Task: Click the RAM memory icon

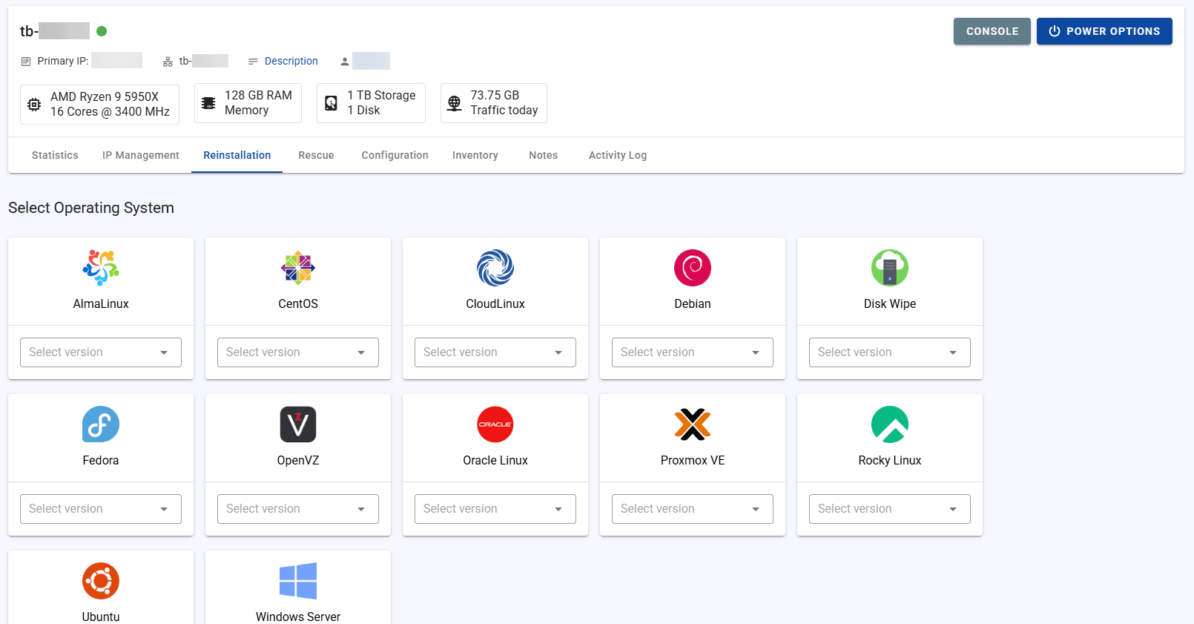Action: coord(208,103)
